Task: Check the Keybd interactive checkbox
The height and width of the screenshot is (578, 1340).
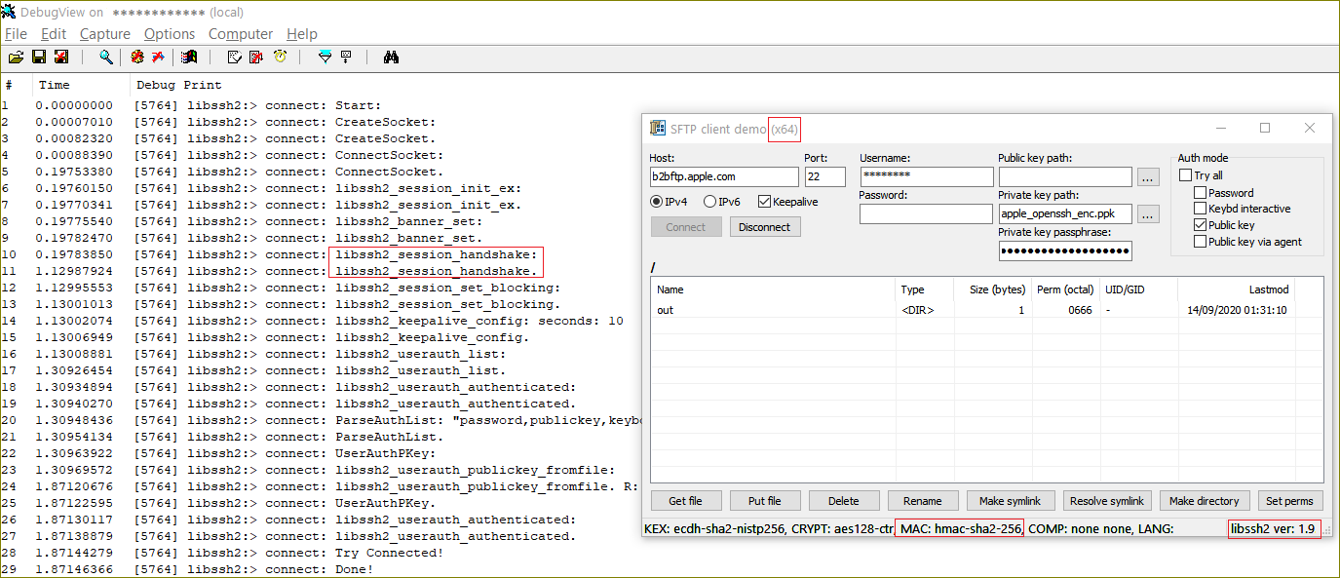Action: [x=1201, y=209]
